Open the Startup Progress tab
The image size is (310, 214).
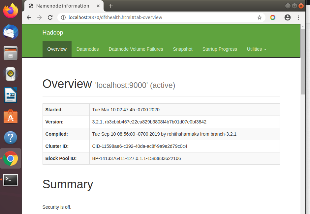(220, 49)
